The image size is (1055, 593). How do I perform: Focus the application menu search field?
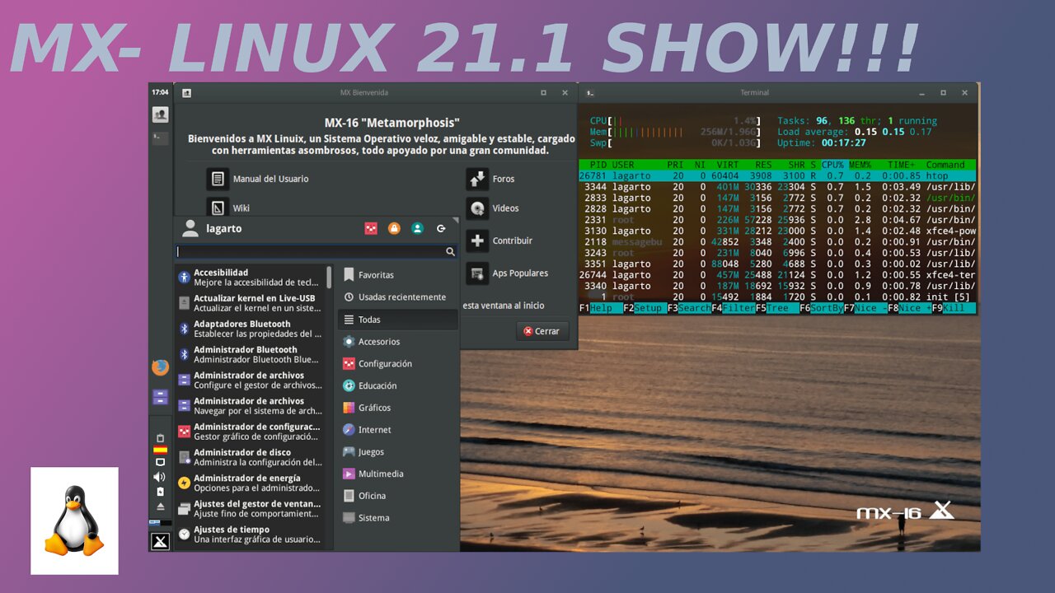(x=316, y=251)
